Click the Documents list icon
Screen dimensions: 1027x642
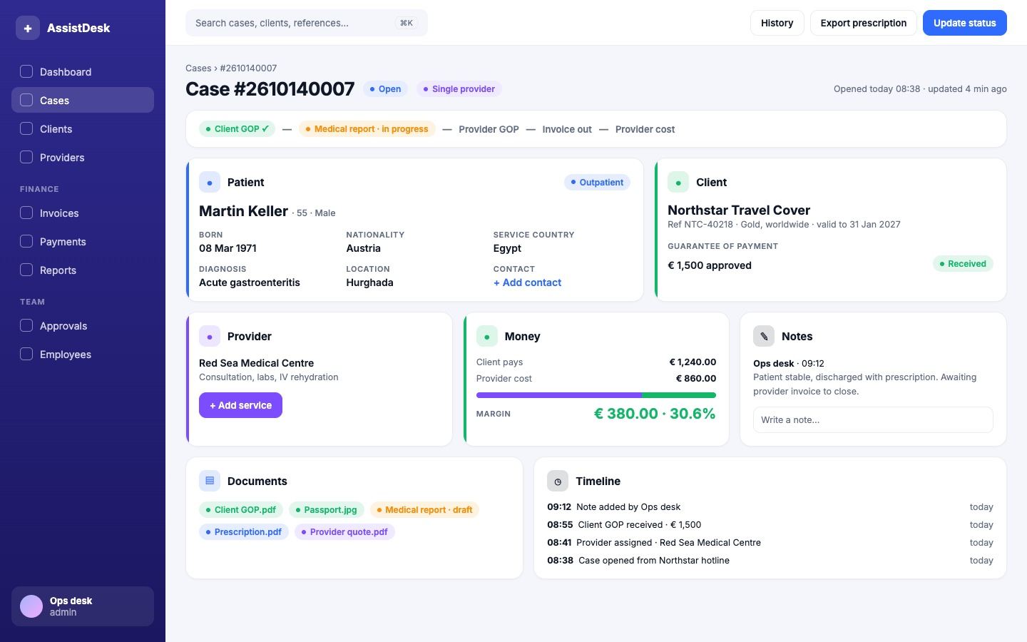(210, 481)
